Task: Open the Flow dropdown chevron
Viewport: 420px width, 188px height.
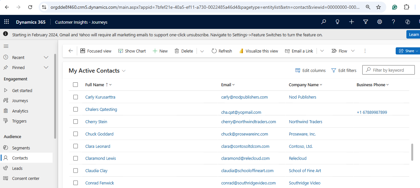Action: click(353, 51)
